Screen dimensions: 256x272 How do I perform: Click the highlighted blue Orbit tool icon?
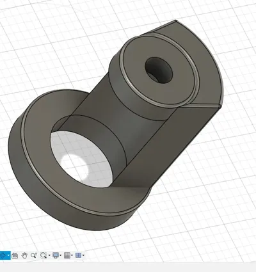pyautogui.click(x=3, y=255)
